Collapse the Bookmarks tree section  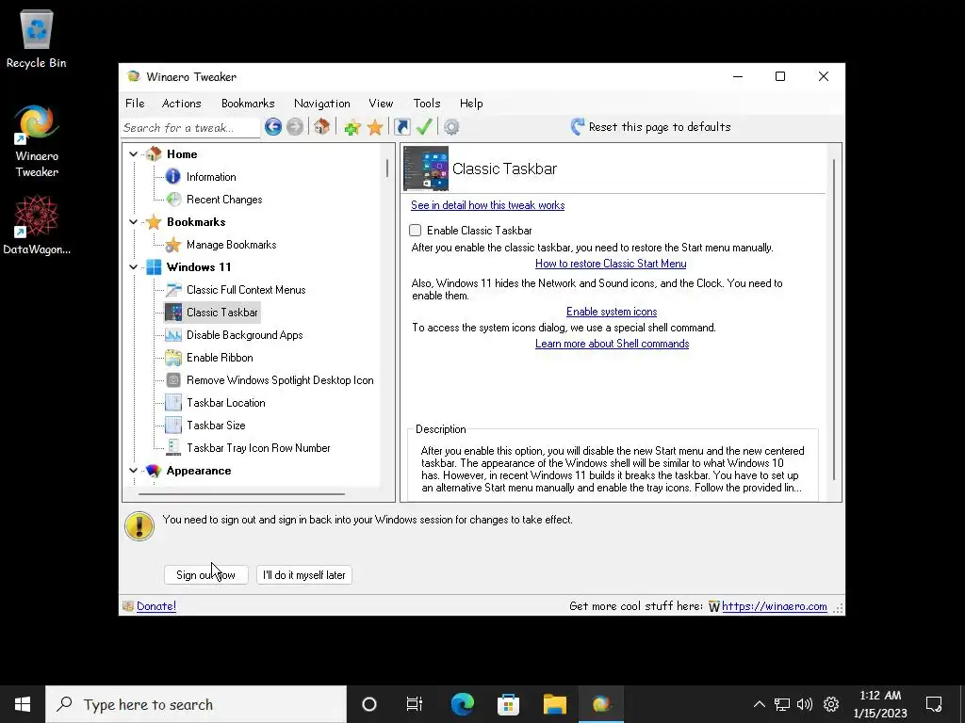(x=134, y=222)
